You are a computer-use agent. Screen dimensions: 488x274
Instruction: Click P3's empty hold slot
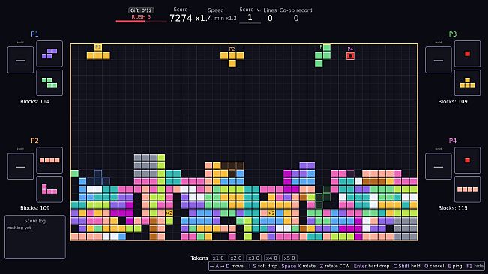tap(439, 60)
